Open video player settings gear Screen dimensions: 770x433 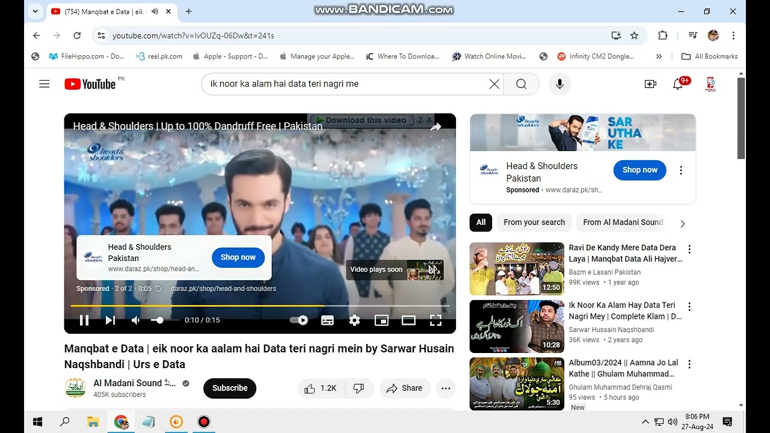[354, 321]
